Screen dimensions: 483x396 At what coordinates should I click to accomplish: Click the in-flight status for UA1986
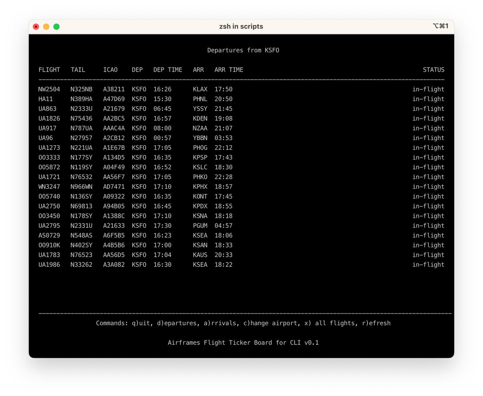coord(428,264)
